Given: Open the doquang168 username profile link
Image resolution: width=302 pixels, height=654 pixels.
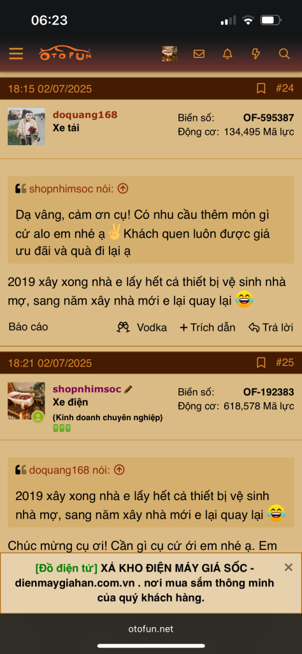Looking at the screenshot, I should [x=85, y=115].
